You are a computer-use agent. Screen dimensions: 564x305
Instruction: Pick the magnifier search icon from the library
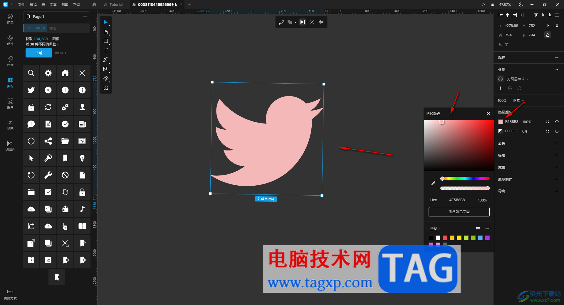(x=31, y=73)
